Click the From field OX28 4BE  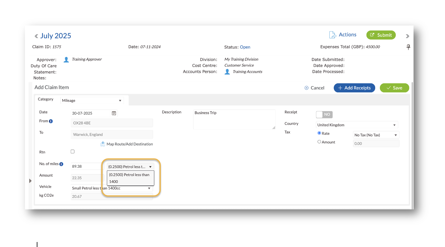coord(112,123)
